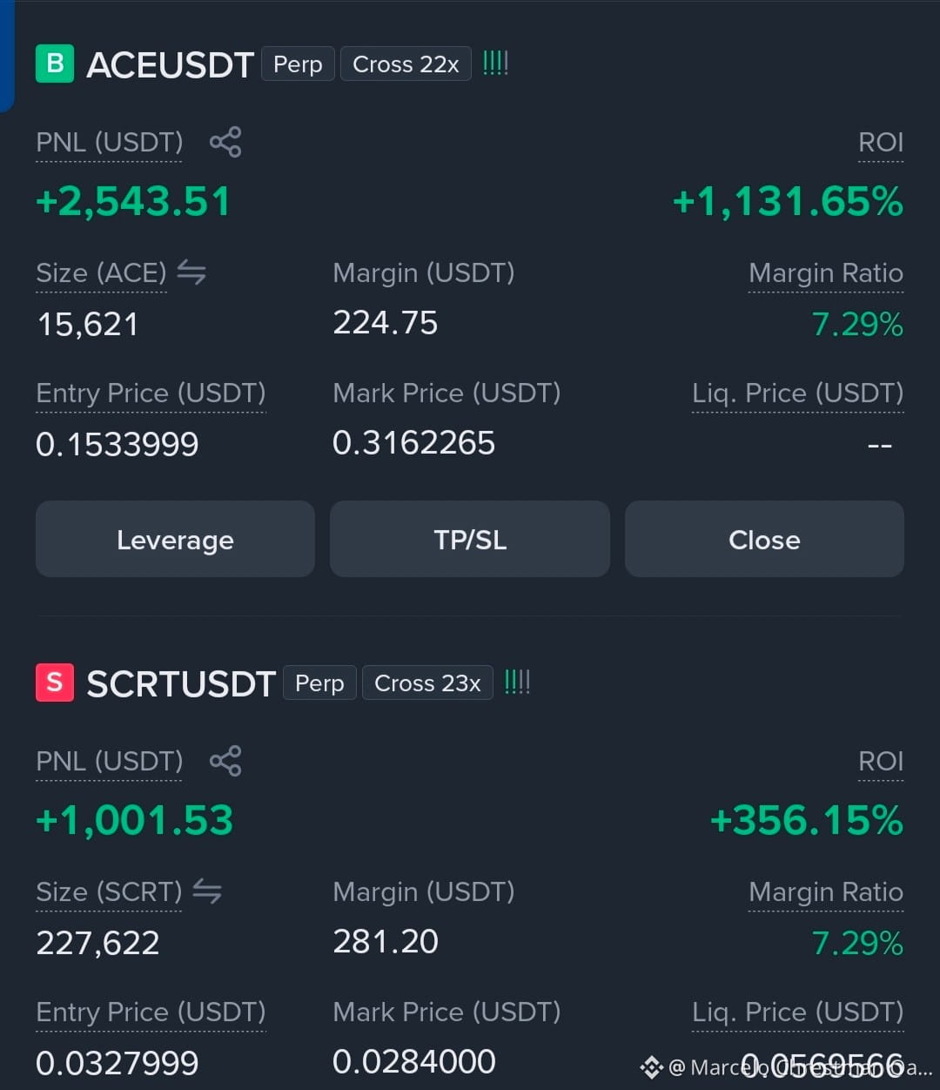
Task: Tap mark price 0.3162265
Action: pos(413,443)
